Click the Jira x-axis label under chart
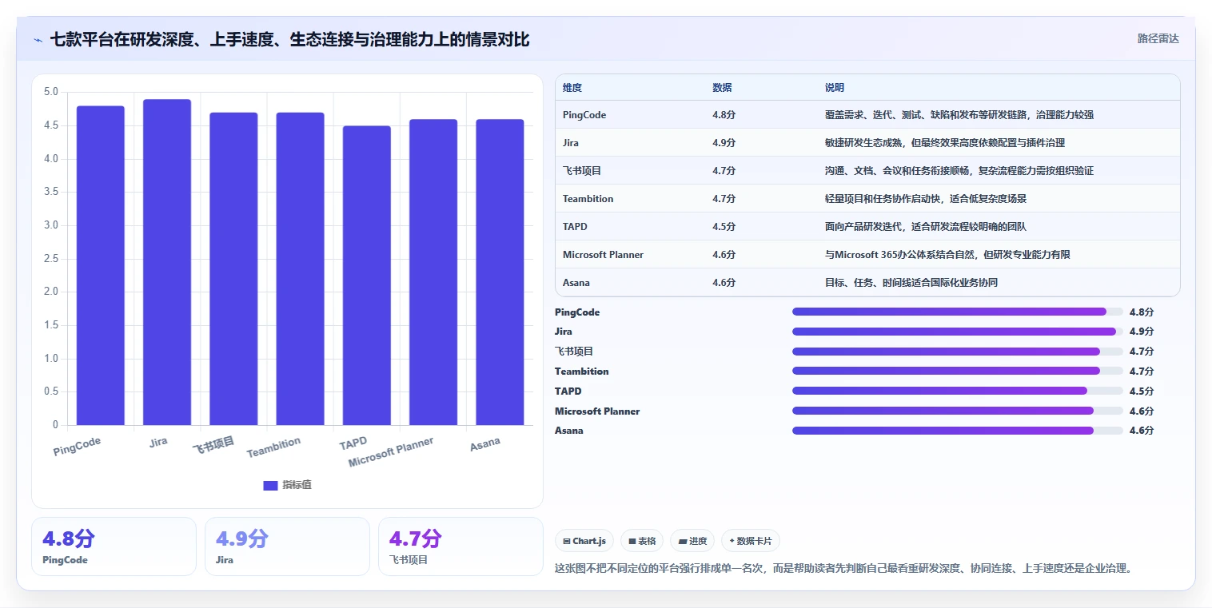Screen dimensions: 1212x608 (158, 441)
